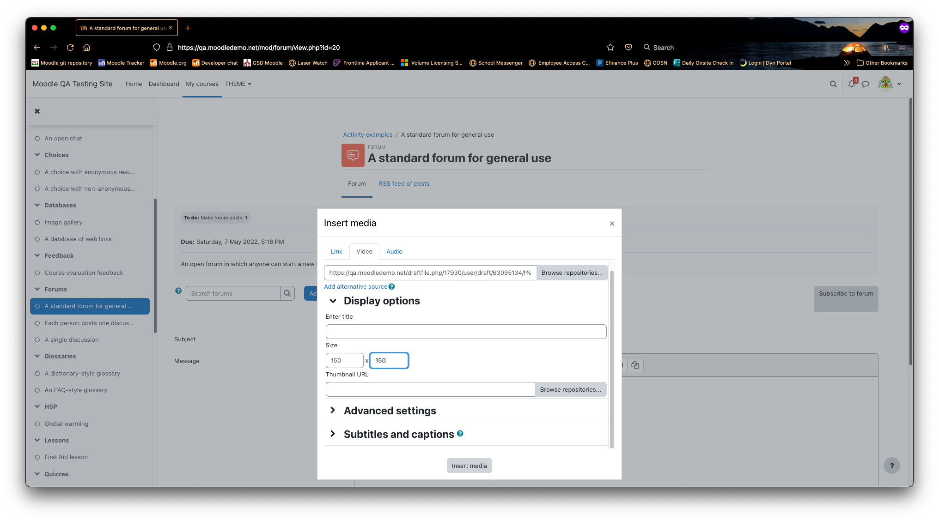
Task: Show more bookmarks with double chevron
Action: point(847,63)
